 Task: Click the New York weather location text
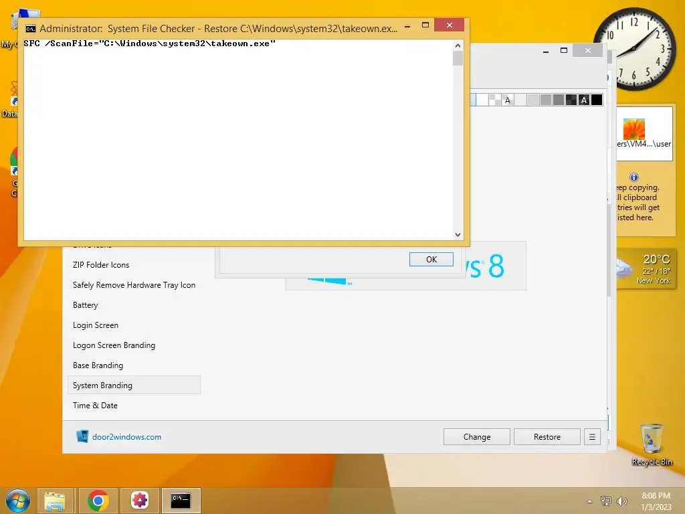tap(653, 280)
